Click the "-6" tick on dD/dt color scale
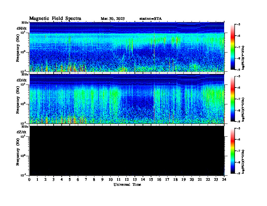The width and height of the screenshot is (267, 206). [239, 88]
